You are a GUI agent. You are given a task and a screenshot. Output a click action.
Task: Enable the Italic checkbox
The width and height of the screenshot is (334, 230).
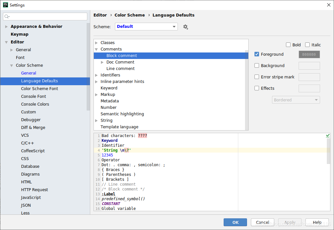(x=307, y=45)
